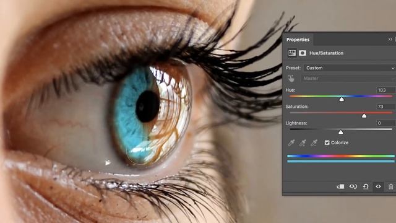
Task: Clip adjustment to layer below
Action: coord(340,186)
